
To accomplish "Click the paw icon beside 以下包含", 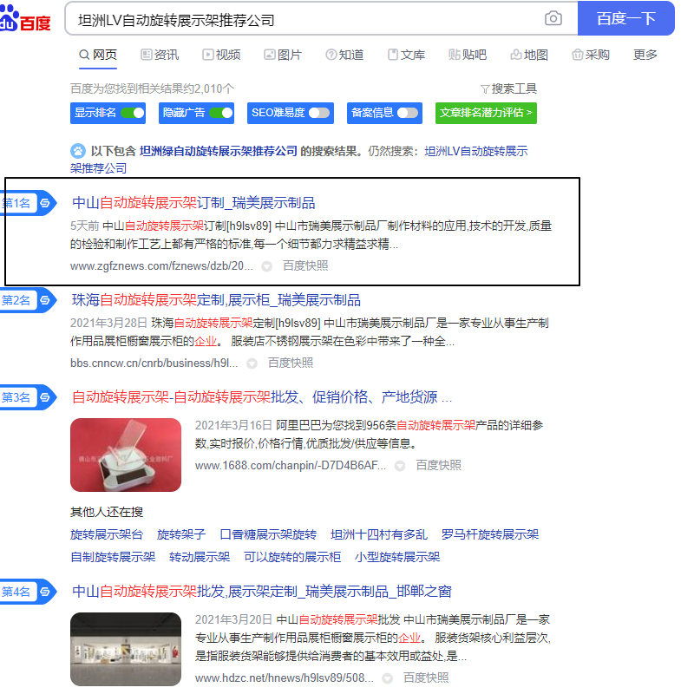I will [78, 151].
